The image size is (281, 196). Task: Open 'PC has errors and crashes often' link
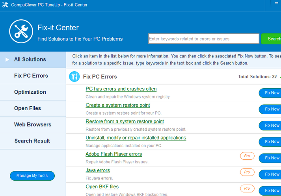(121, 89)
